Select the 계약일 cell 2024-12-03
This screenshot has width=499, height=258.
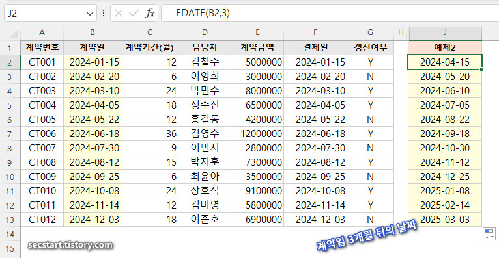(93, 219)
